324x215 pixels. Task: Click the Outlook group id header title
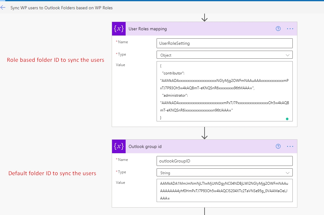point(145,146)
